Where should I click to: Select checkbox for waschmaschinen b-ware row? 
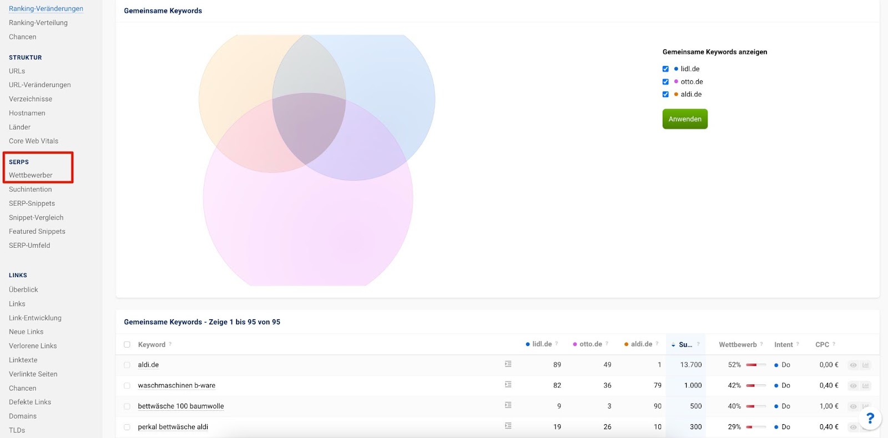click(127, 385)
